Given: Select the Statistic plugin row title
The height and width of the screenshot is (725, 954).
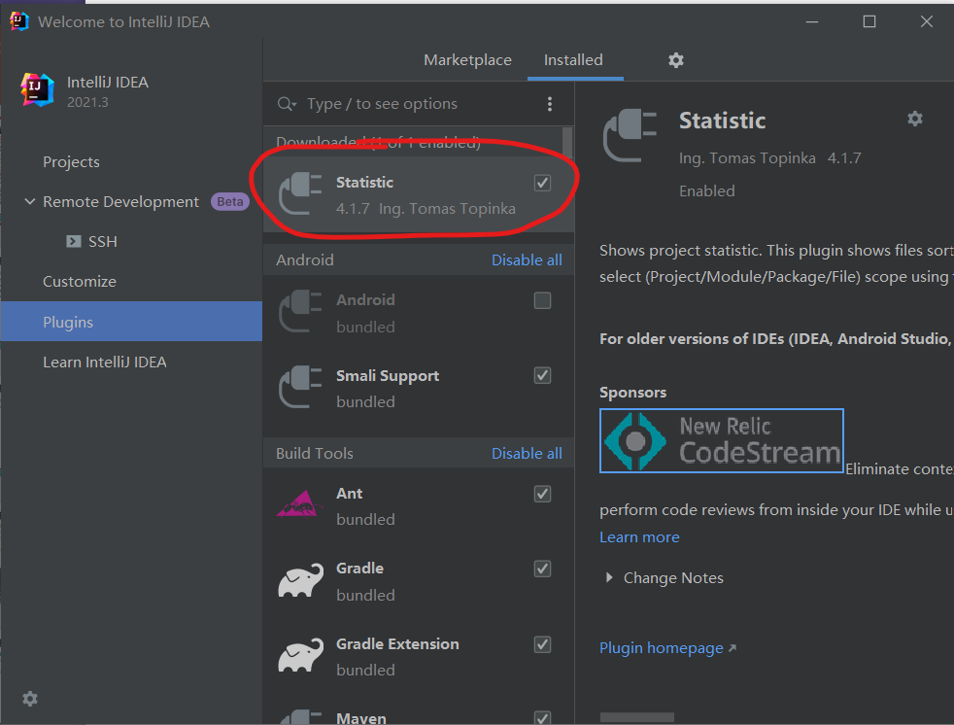Looking at the screenshot, I should (x=364, y=182).
